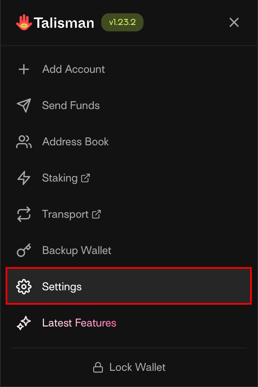258x387 pixels.
Task: Click the v1.23.2 version badge
Action: pyautogui.click(x=122, y=23)
